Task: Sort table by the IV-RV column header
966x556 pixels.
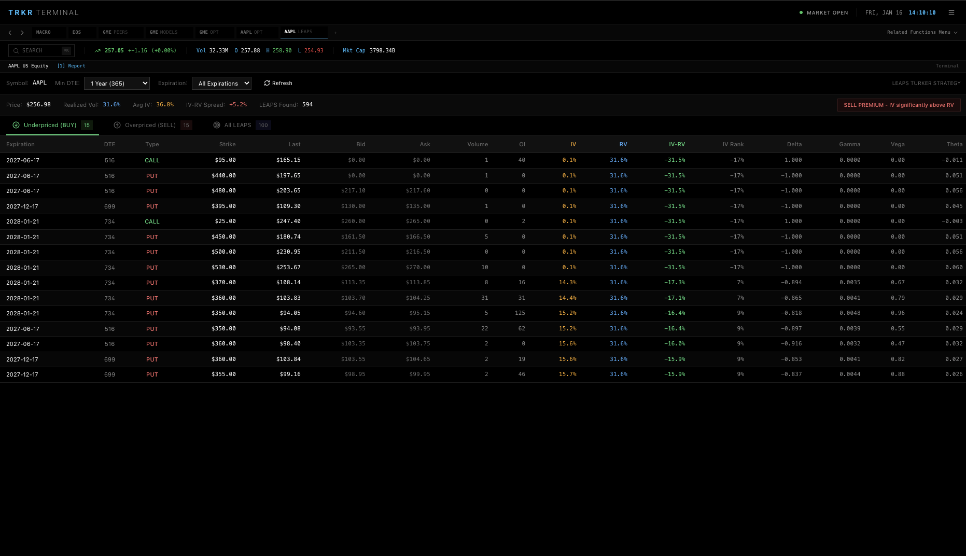Action: [x=676, y=144]
